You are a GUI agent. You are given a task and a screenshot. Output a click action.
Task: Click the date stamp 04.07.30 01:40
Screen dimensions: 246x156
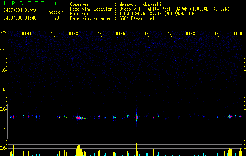coord(20,18)
